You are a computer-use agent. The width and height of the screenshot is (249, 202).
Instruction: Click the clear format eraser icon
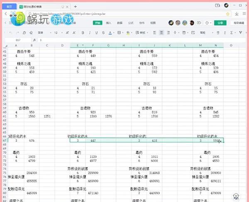click(32, 32)
